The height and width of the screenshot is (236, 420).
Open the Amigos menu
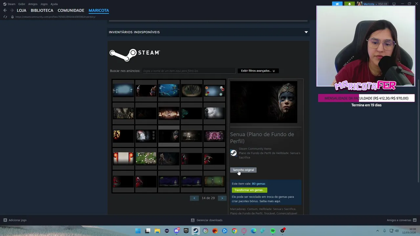tap(33, 4)
